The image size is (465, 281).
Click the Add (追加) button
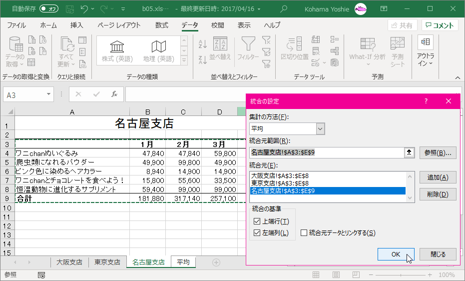438,177
